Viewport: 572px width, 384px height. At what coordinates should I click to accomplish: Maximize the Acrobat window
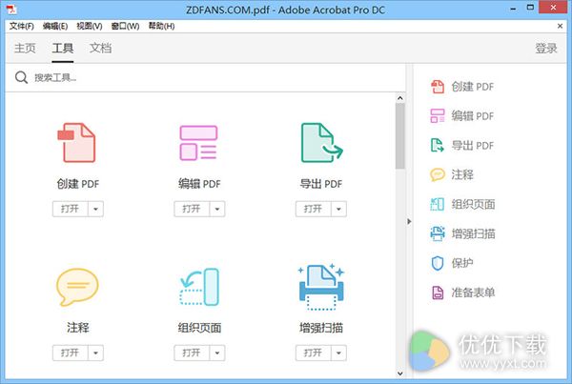(530, 8)
